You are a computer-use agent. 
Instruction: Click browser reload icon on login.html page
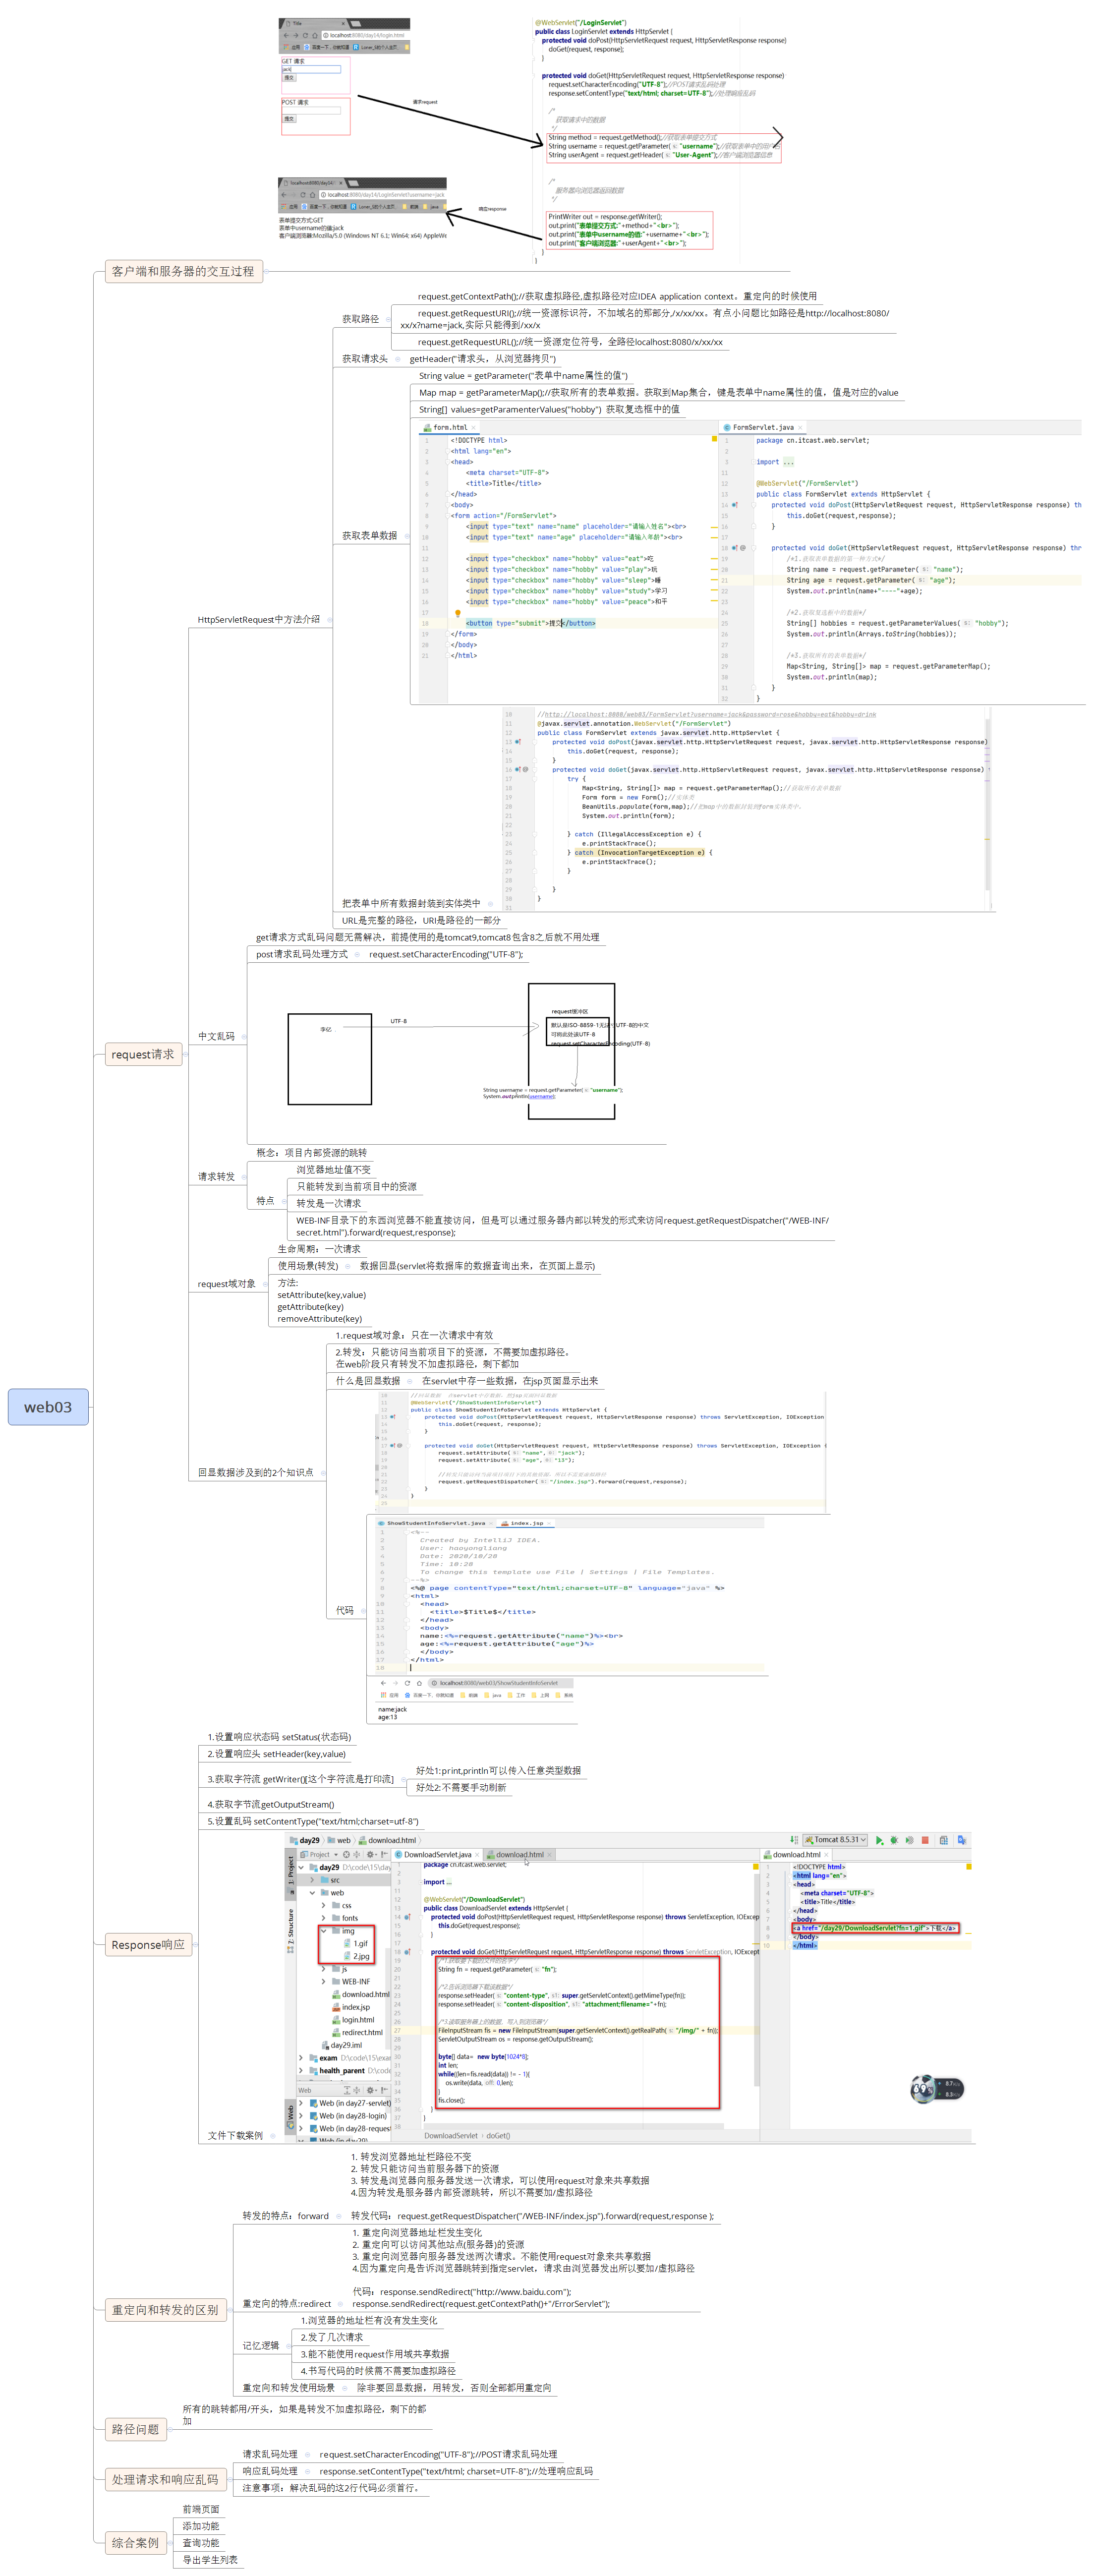coord(305,35)
